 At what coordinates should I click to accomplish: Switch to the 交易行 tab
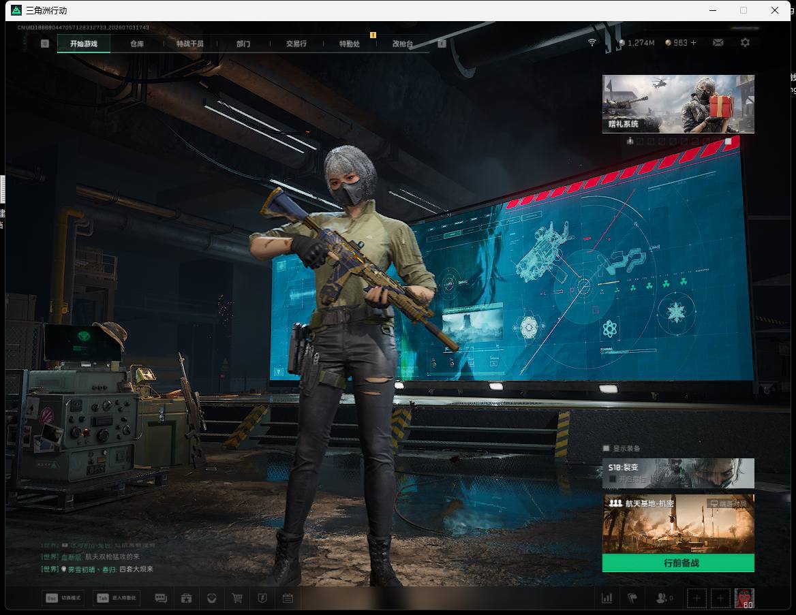click(x=296, y=44)
